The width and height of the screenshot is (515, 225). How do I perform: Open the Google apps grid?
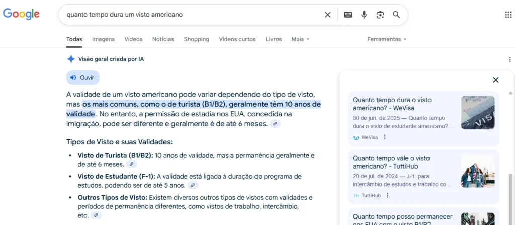click(x=508, y=15)
